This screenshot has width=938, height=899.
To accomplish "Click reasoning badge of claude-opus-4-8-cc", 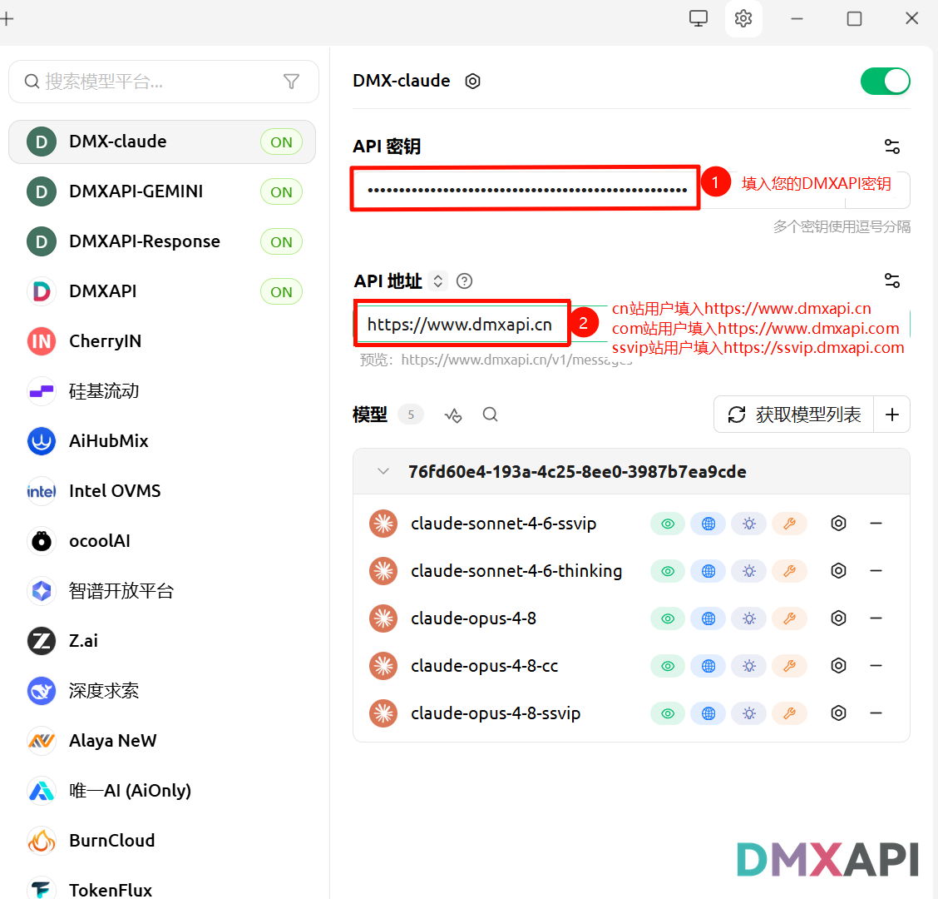I will [x=749, y=666].
